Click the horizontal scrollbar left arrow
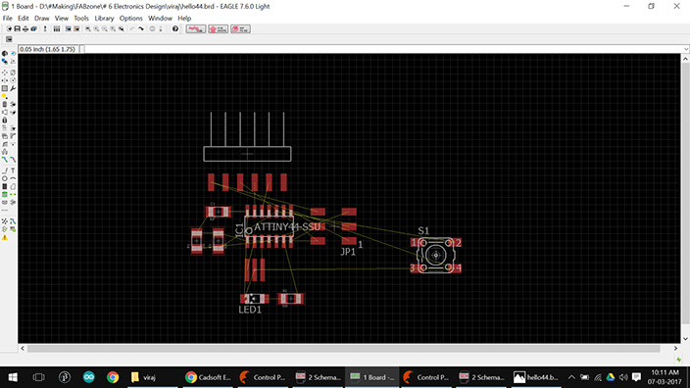Screen dimensions: 690x388 pos(23,348)
